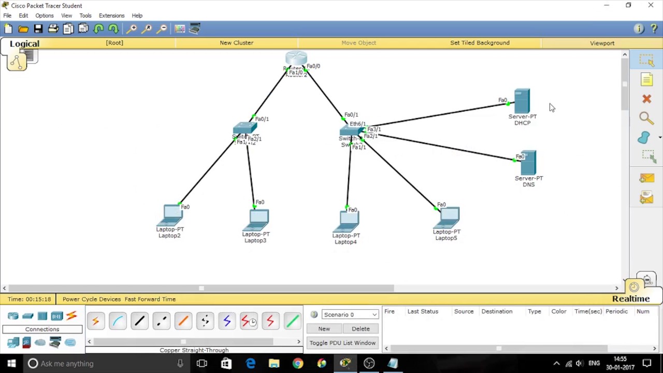Click Power Cycle Devices

(x=92, y=299)
